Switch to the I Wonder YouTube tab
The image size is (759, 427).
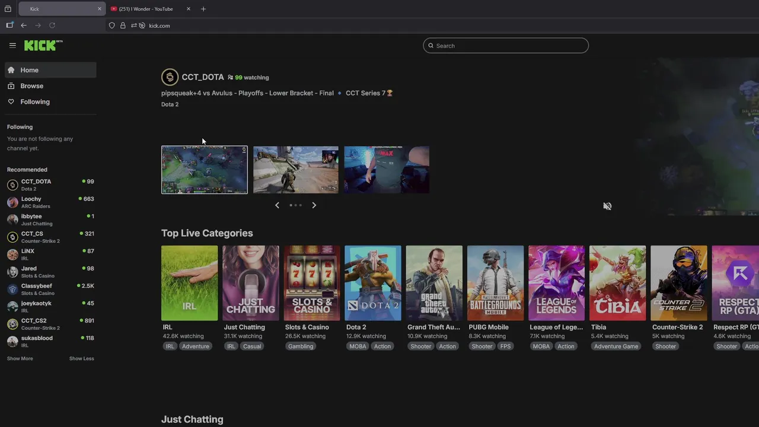(151, 9)
